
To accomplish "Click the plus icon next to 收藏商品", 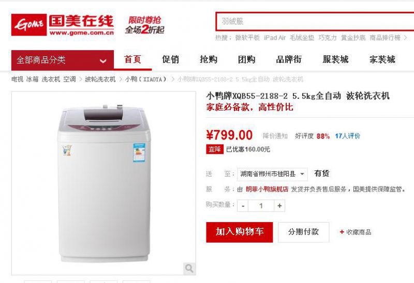I will 342,232.
